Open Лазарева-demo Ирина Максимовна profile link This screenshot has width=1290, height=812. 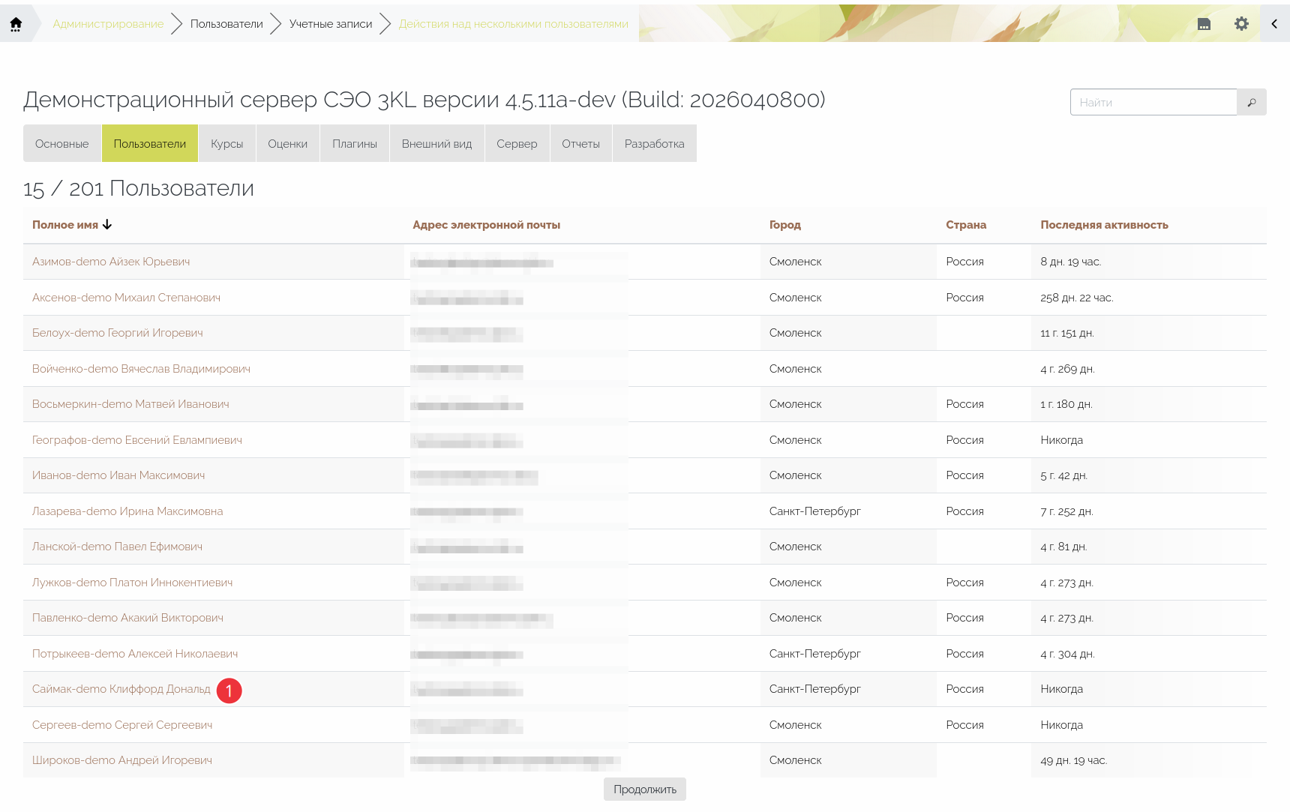click(127, 511)
